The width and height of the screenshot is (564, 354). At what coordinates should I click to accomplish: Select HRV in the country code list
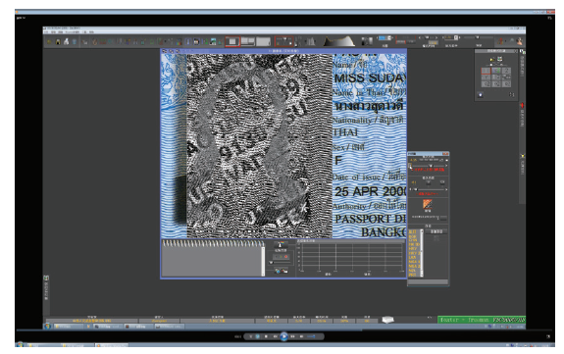413,249
